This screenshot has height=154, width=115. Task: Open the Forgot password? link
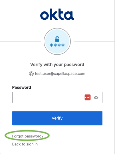(x=28, y=136)
